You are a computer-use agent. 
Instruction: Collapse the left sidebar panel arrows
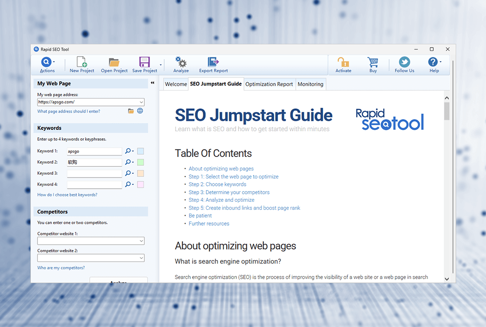click(x=152, y=83)
